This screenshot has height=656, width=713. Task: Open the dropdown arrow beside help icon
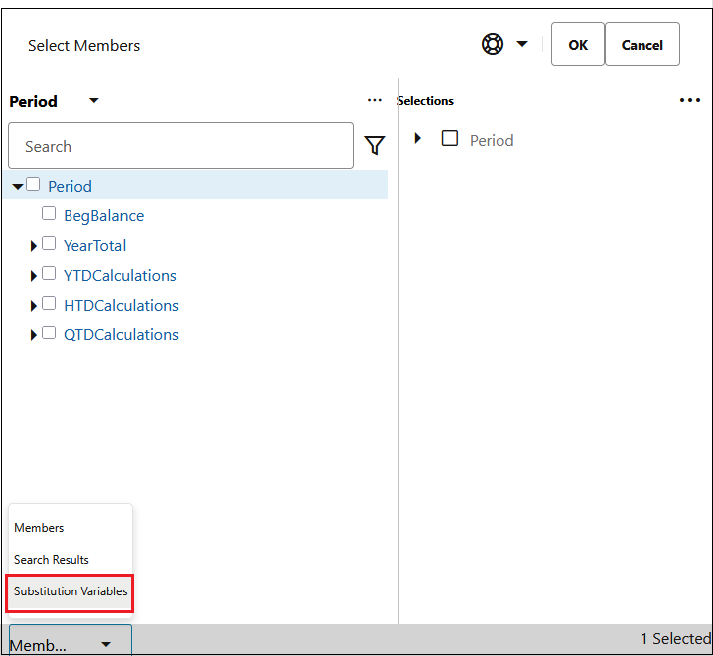point(522,44)
